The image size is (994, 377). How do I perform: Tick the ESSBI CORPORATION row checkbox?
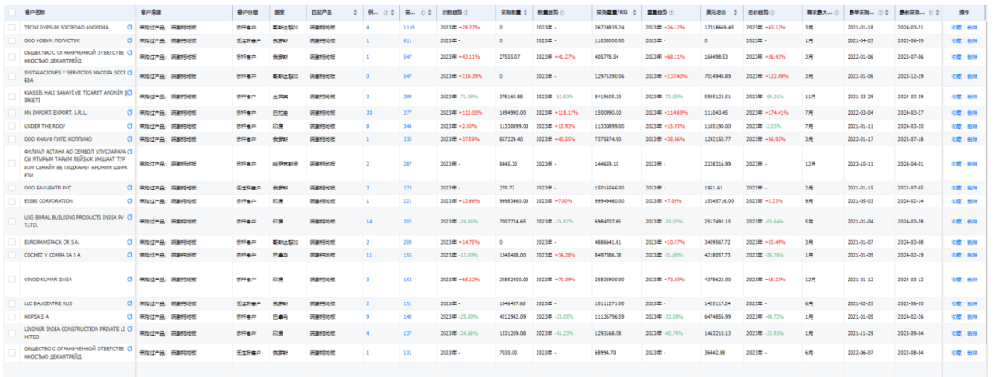11,200
